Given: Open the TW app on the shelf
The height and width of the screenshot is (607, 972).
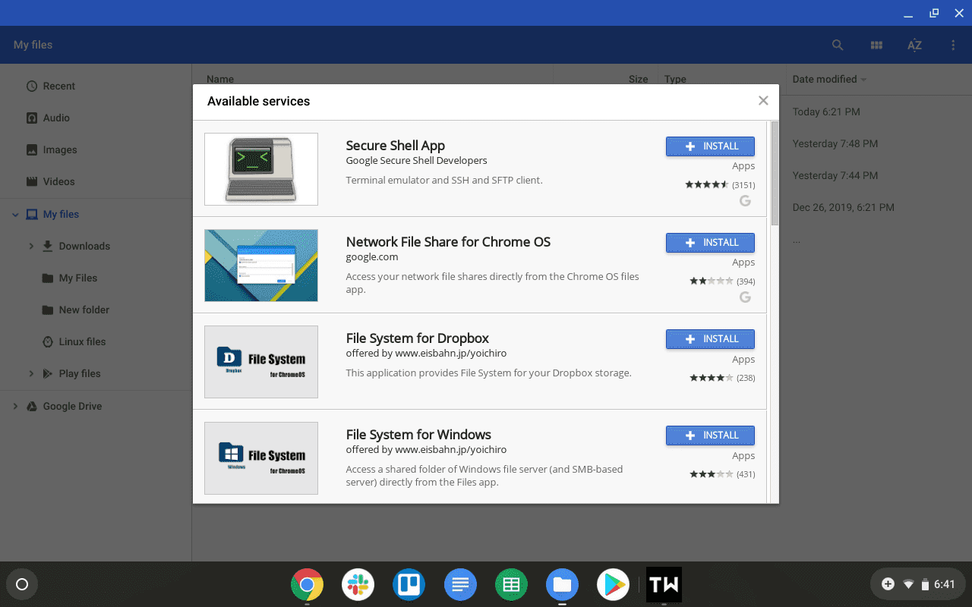Looking at the screenshot, I should [x=664, y=584].
